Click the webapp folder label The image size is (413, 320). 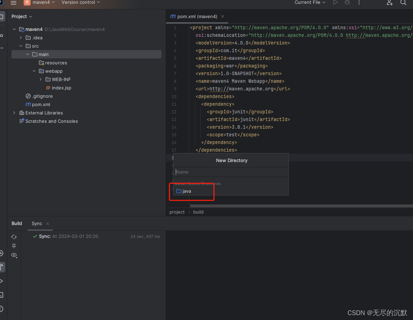point(54,71)
